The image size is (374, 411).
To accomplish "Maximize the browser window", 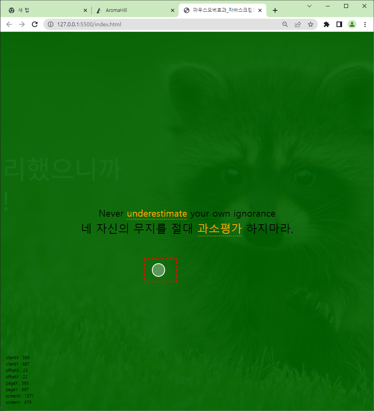I will click(x=346, y=6).
